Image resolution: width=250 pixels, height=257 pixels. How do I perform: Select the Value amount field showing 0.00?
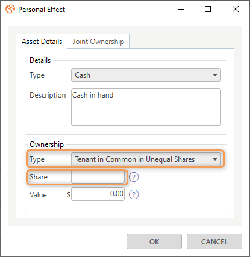coord(98,194)
